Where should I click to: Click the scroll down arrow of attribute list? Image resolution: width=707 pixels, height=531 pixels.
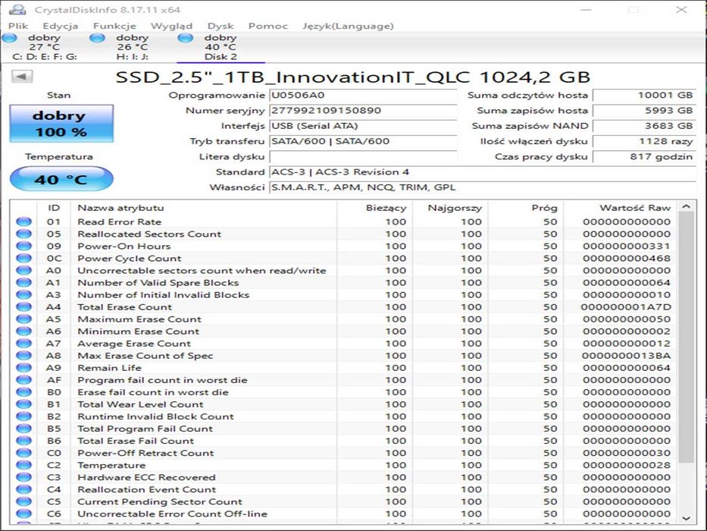(x=687, y=518)
